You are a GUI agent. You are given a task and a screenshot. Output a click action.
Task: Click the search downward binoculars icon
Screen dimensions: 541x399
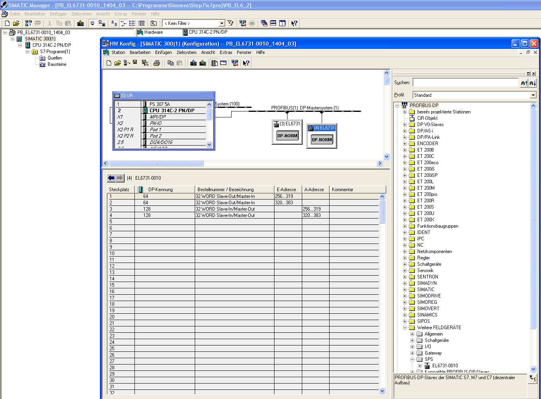coord(533,82)
